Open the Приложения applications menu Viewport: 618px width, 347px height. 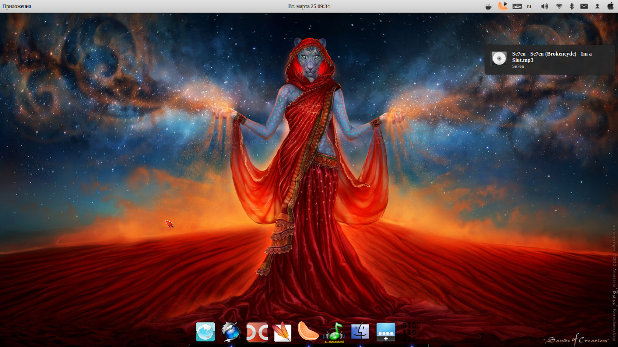pos(17,6)
